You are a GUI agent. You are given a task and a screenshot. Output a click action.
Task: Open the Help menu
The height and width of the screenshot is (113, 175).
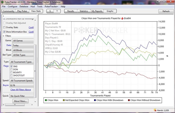click(x=63, y=6)
